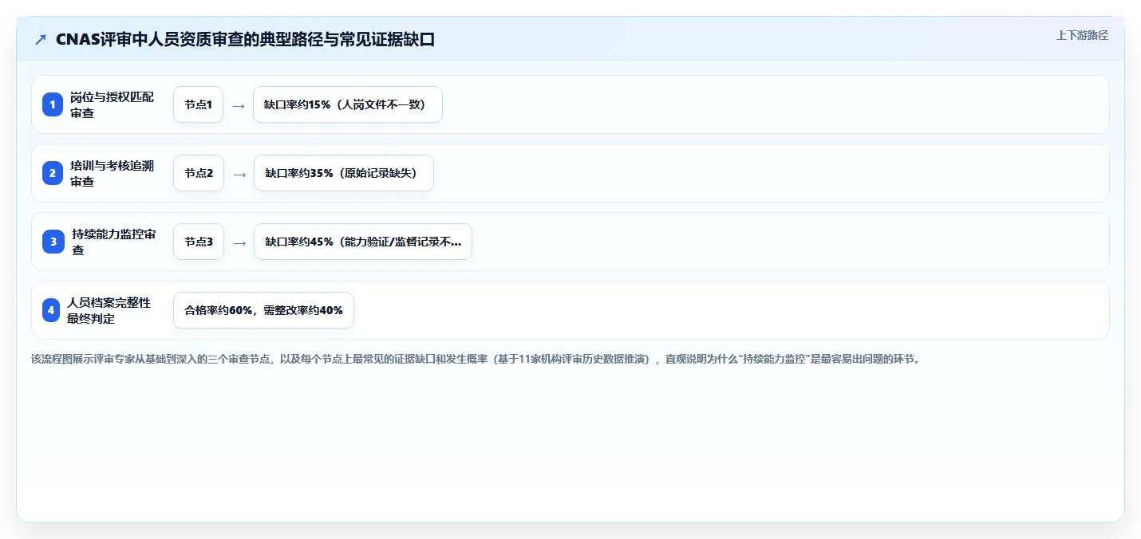The height and width of the screenshot is (539, 1141).
Task: Select the 节点1 box
Action: [198, 104]
